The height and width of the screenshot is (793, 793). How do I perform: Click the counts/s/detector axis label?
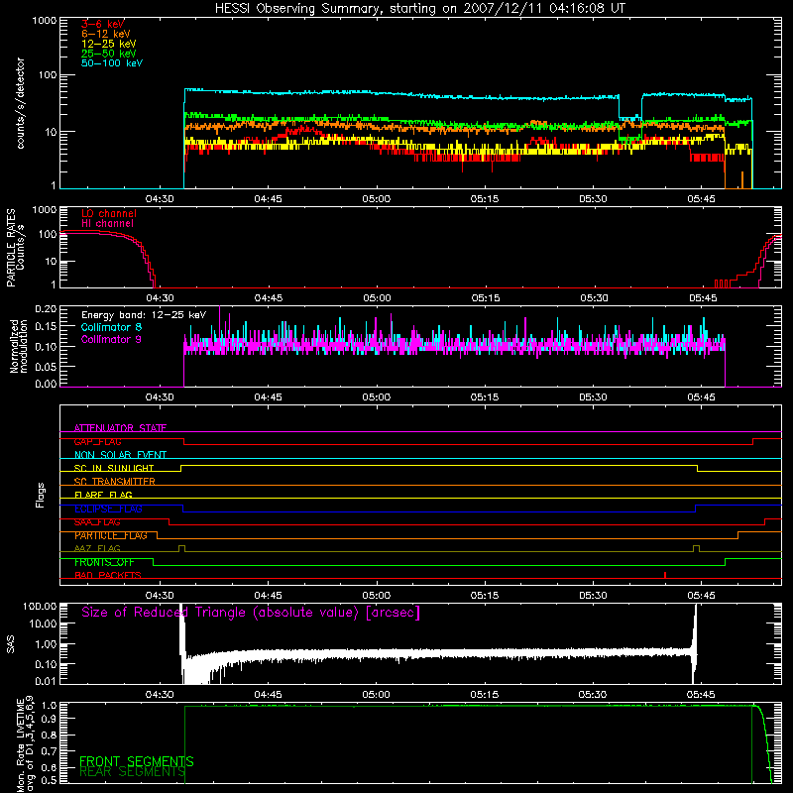coord(20,103)
